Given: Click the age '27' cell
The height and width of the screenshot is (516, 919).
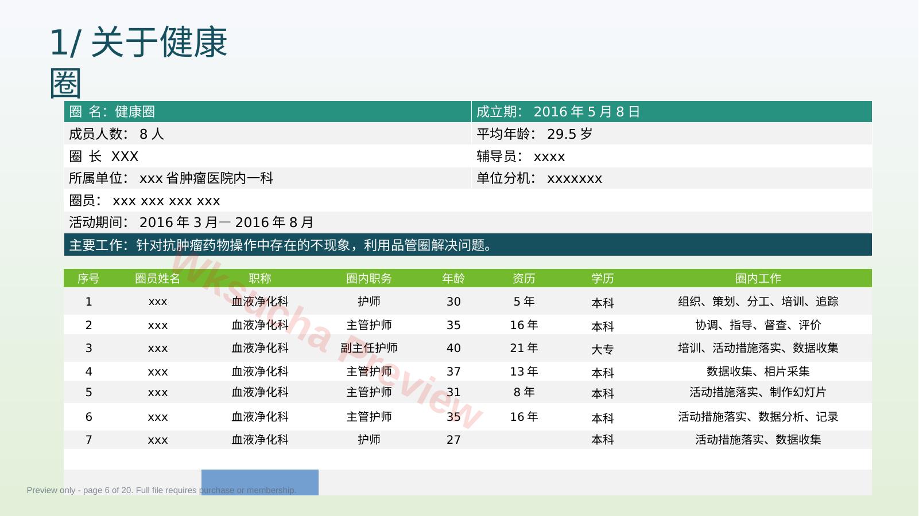Looking at the screenshot, I should pyautogui.click(x=453, y=440).
